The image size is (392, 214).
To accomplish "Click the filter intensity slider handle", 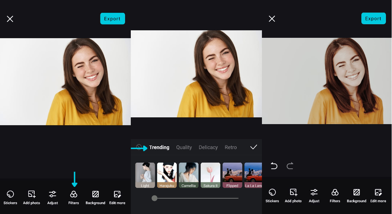I will pos(155,198).
